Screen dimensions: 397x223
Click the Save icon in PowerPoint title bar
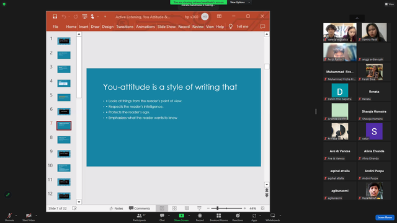point(55,17)
